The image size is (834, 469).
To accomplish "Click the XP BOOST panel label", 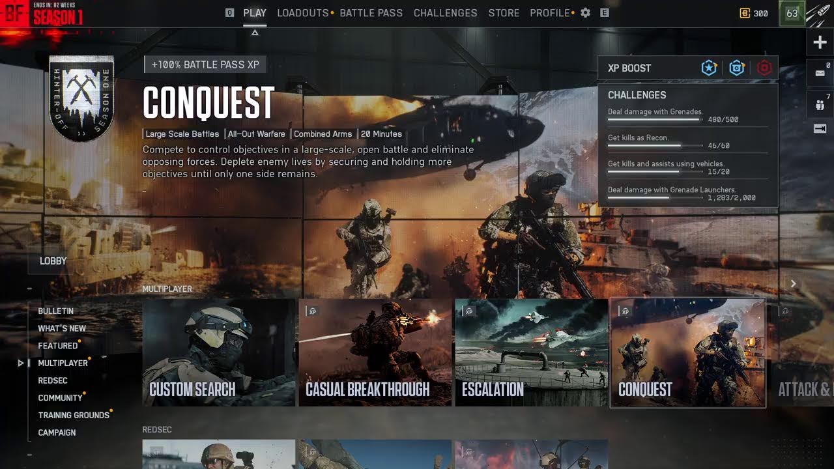I will (629, 68).
